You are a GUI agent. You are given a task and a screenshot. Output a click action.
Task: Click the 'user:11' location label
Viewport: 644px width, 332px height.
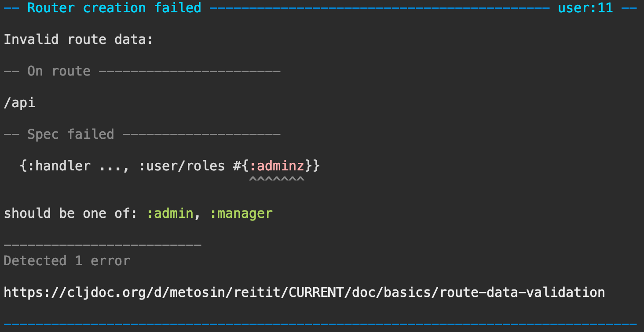click(x=585, y=7)
